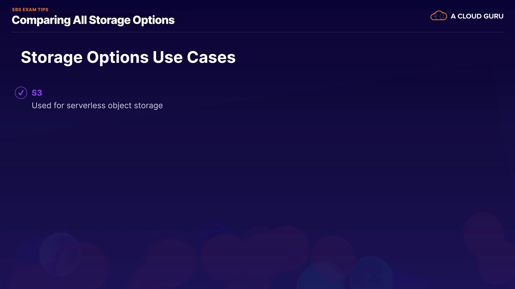The image size is (515, 289).
Task: Click the word 'EBS' in the orange label
Action: pyautogui.click(x=17, y=10)
